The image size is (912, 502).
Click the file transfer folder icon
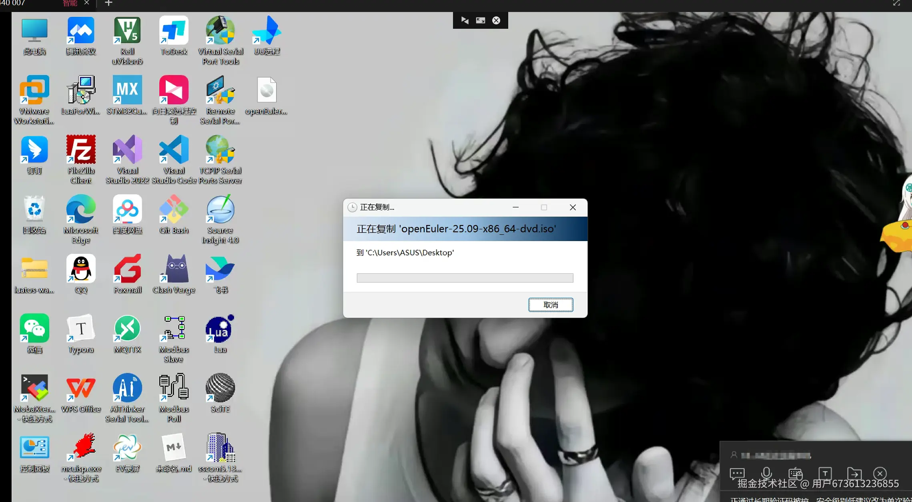click(x=854, y=474)
